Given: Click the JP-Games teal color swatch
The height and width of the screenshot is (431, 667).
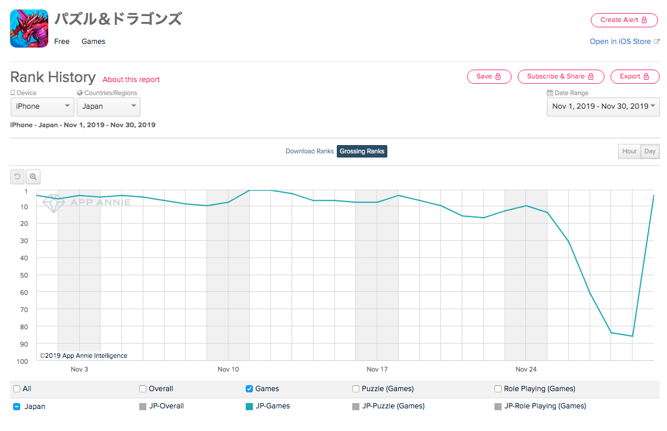Looking at the screenshot, I should 249,407.
